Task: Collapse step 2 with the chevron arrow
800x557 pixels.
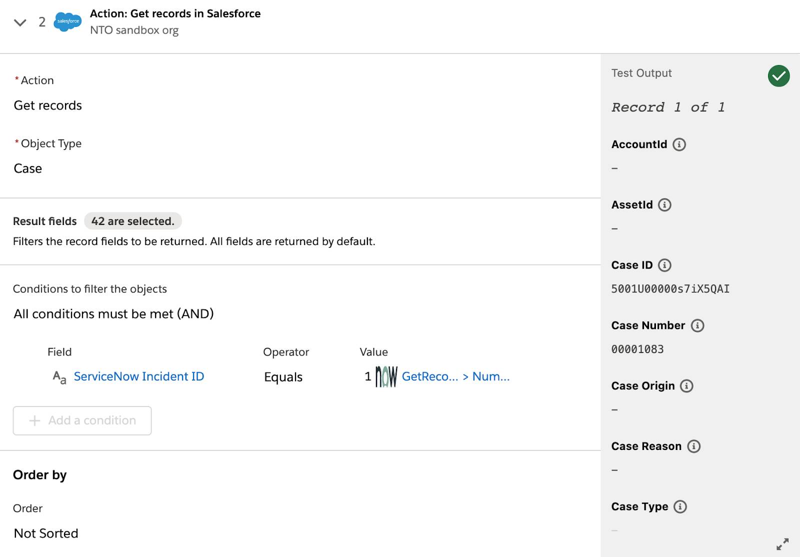Action: click(x=20, y=22)
